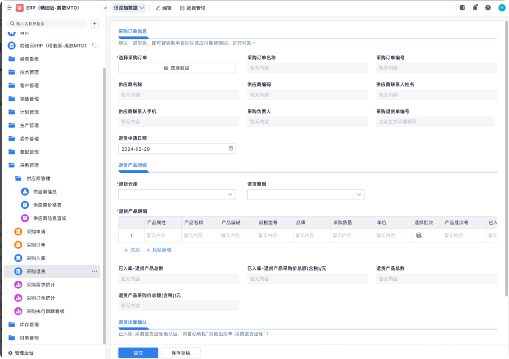Click the edit pencil icon 编辑

[x=163, y=8]
